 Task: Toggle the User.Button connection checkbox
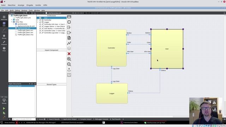pyautogui.click(x=40, y=29)
